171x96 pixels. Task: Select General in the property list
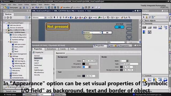(37, 56)
